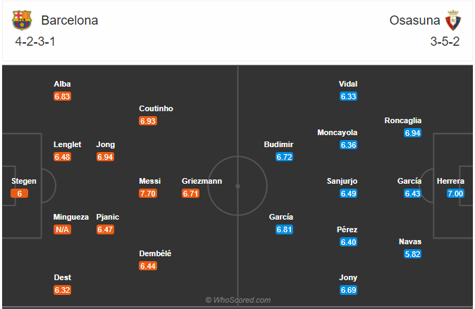Select Messi's 7.70 rating badge
This screenshot has width=475, height=309.
148,194
